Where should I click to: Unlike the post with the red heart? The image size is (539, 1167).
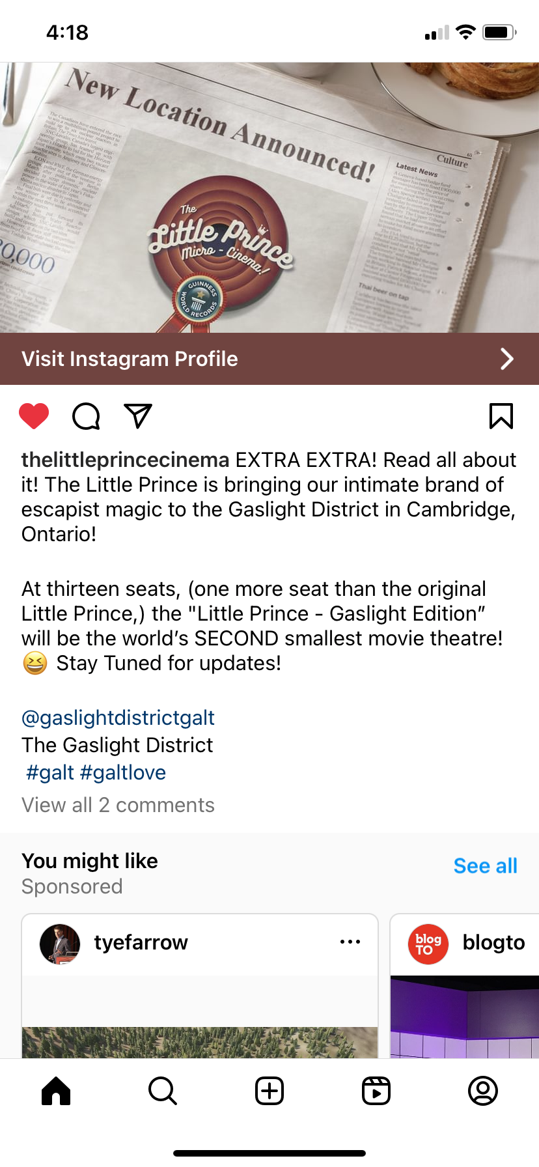pyautogui.click(x=34, y=416)
